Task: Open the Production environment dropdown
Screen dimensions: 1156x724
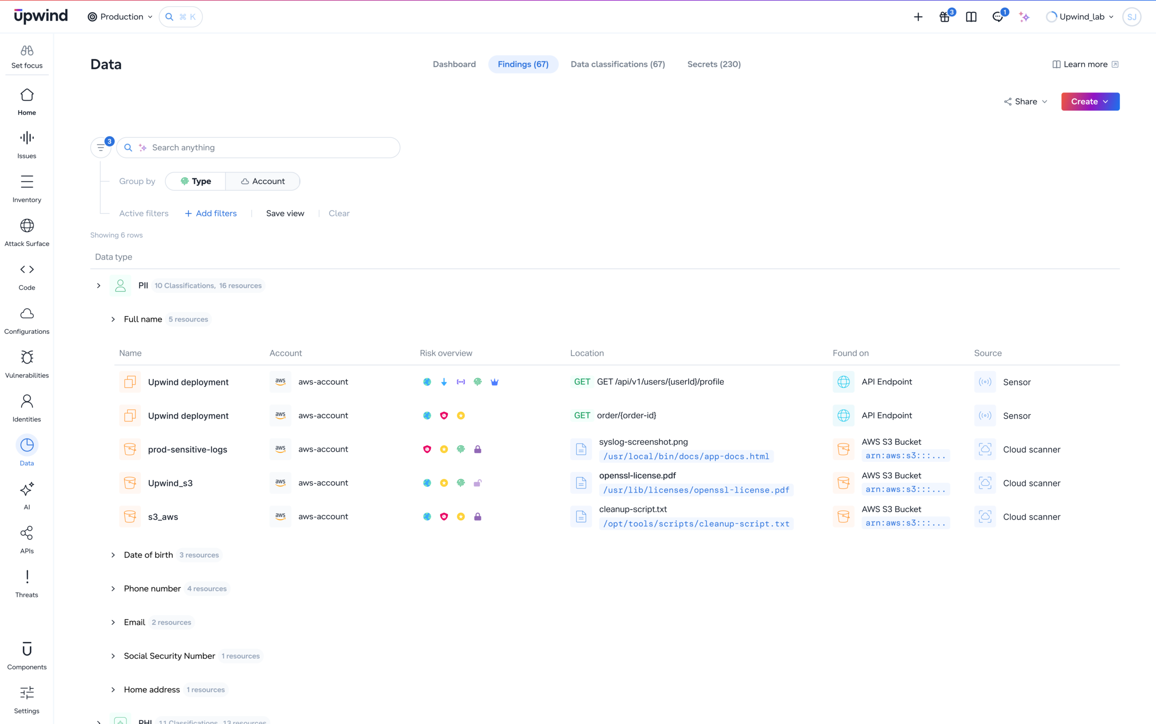Action: 120,17
